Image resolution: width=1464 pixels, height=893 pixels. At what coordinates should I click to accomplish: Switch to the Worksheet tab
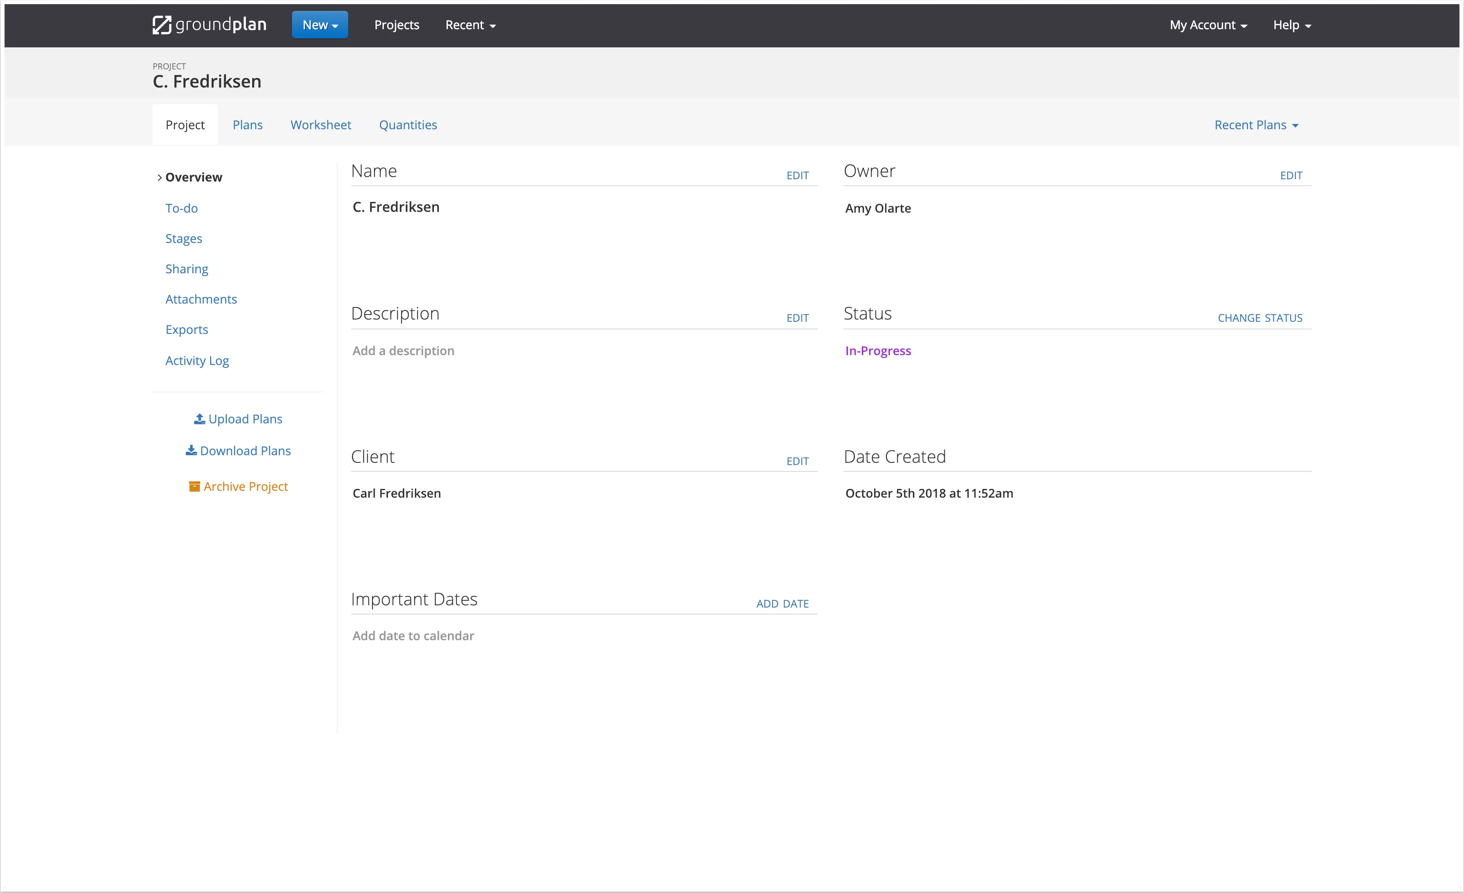[321, 125]
